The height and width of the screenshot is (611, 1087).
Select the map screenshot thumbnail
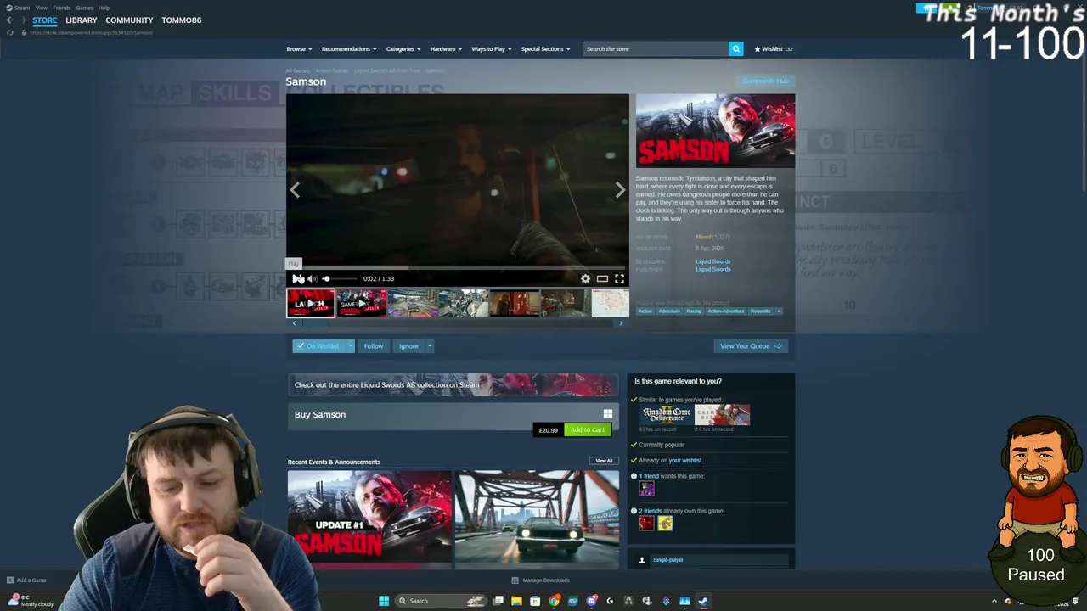click(611, 303)
